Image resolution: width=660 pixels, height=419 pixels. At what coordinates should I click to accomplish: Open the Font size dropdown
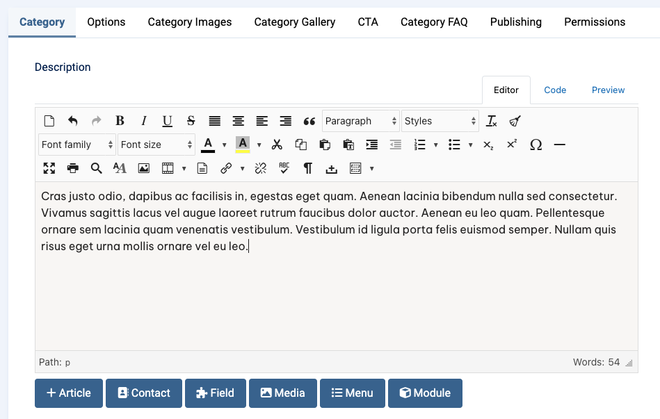click(156, 145)
